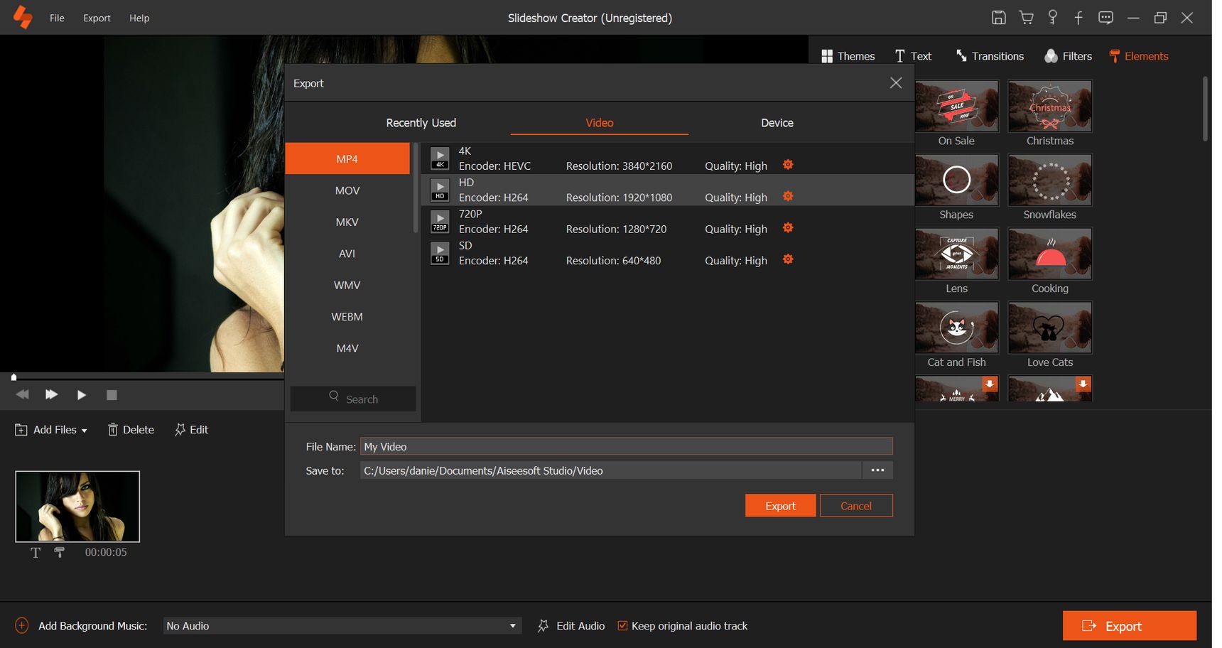
Task: Open the shopping cart purchase icon
Action: 1026,18
